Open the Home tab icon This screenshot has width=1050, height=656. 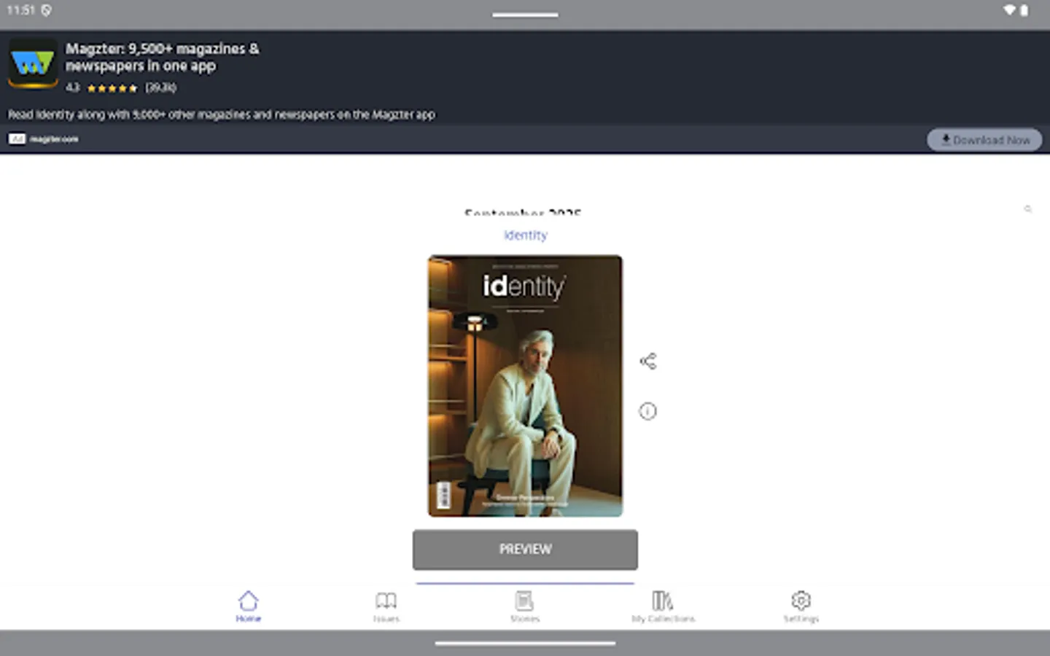249,601
